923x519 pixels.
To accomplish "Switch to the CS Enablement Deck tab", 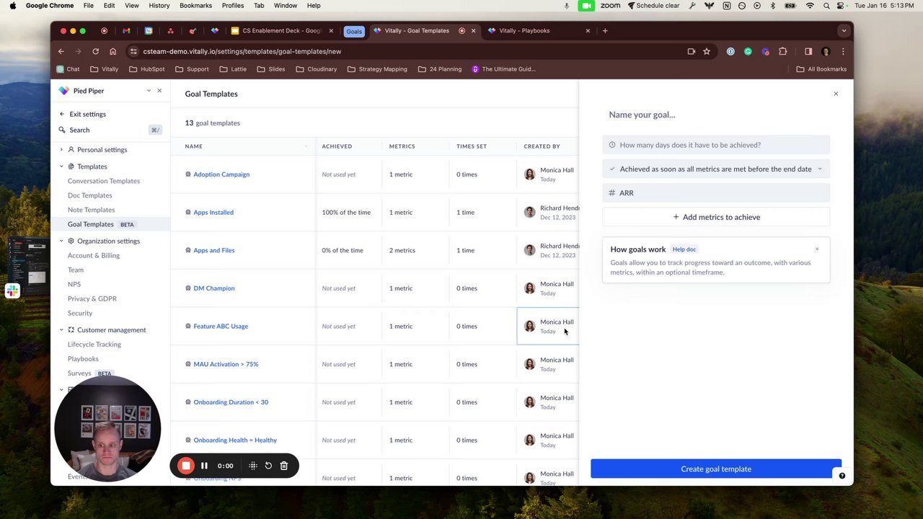I will [x=282, y=31].
